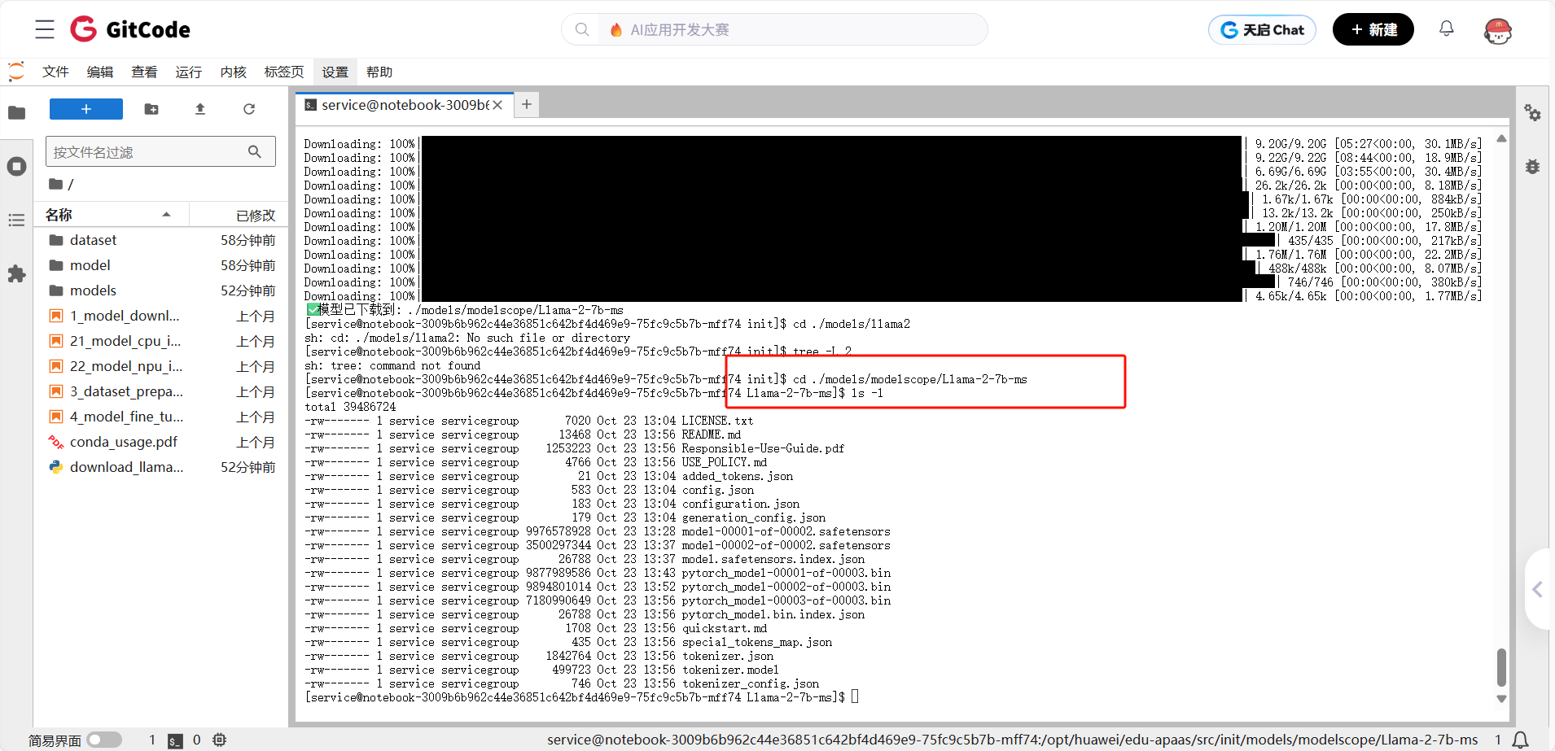Select the download_llama... python file
This screenshot has width=1555, height=751.
[x=161, y=467]
